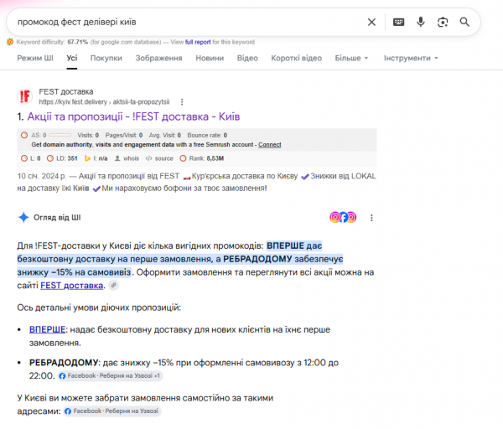The width and height of the screenshot is (503, 429).
Task: Switch to Відео tab
Action: (247, 58)
